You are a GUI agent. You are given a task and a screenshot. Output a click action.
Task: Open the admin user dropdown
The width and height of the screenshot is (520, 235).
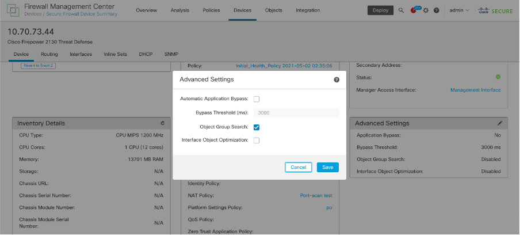[x=459, y=10]
